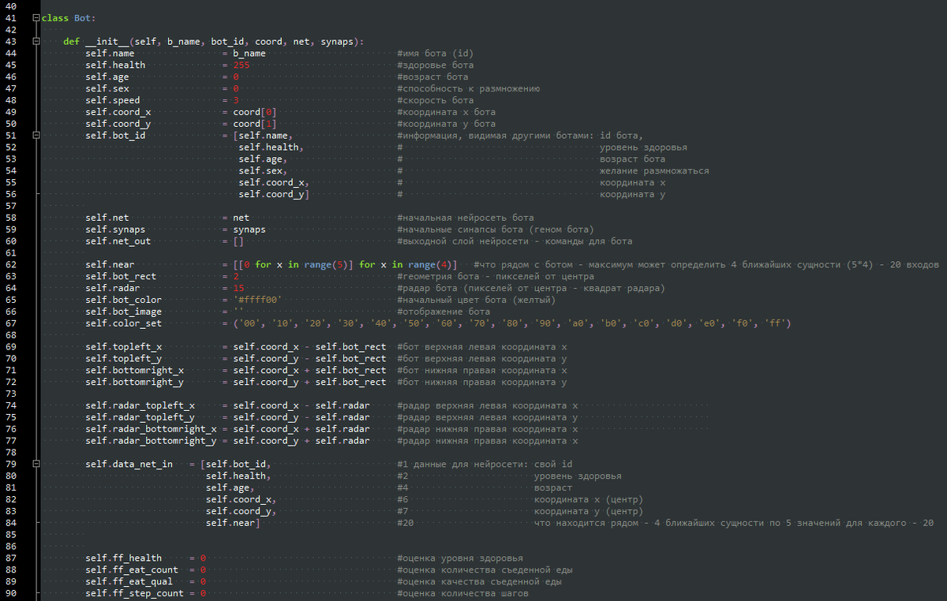The image size is (947, 601).
Task: Click comment 'оценка уровня здоровья'
Action: tap(462, 558)
